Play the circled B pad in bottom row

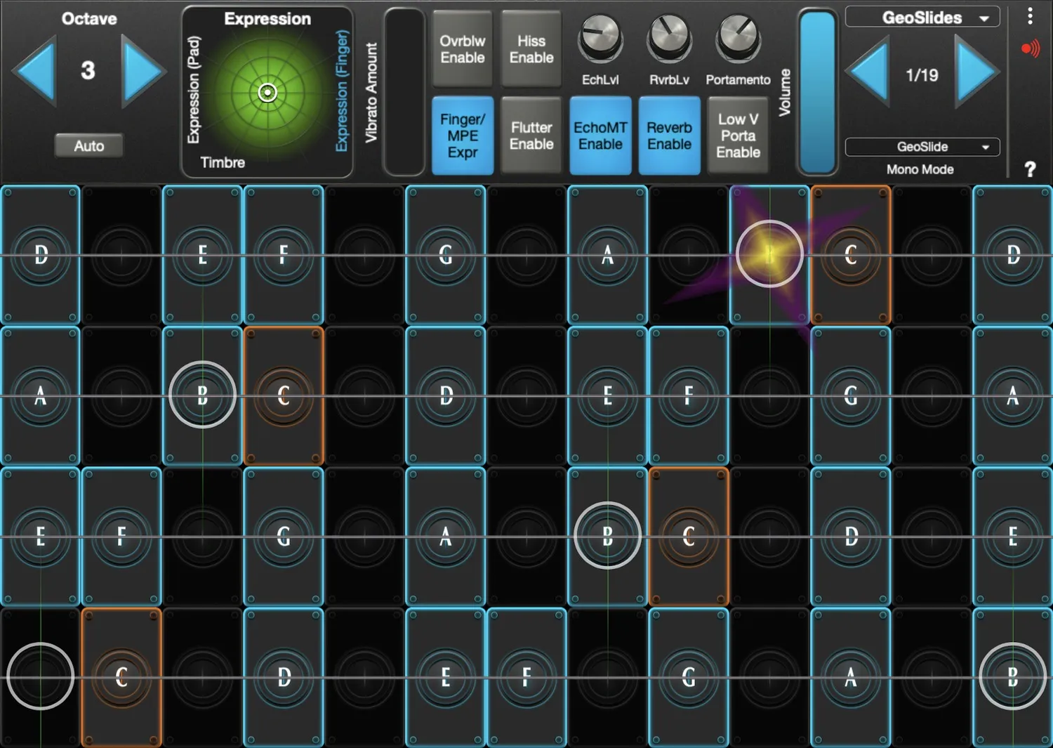pos(1013,677)
